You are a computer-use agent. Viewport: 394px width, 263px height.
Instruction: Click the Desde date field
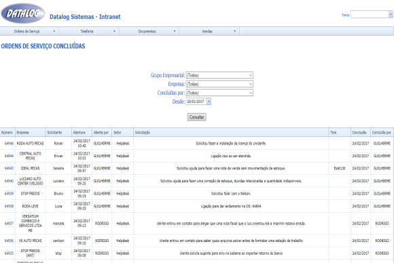(196, 102)
